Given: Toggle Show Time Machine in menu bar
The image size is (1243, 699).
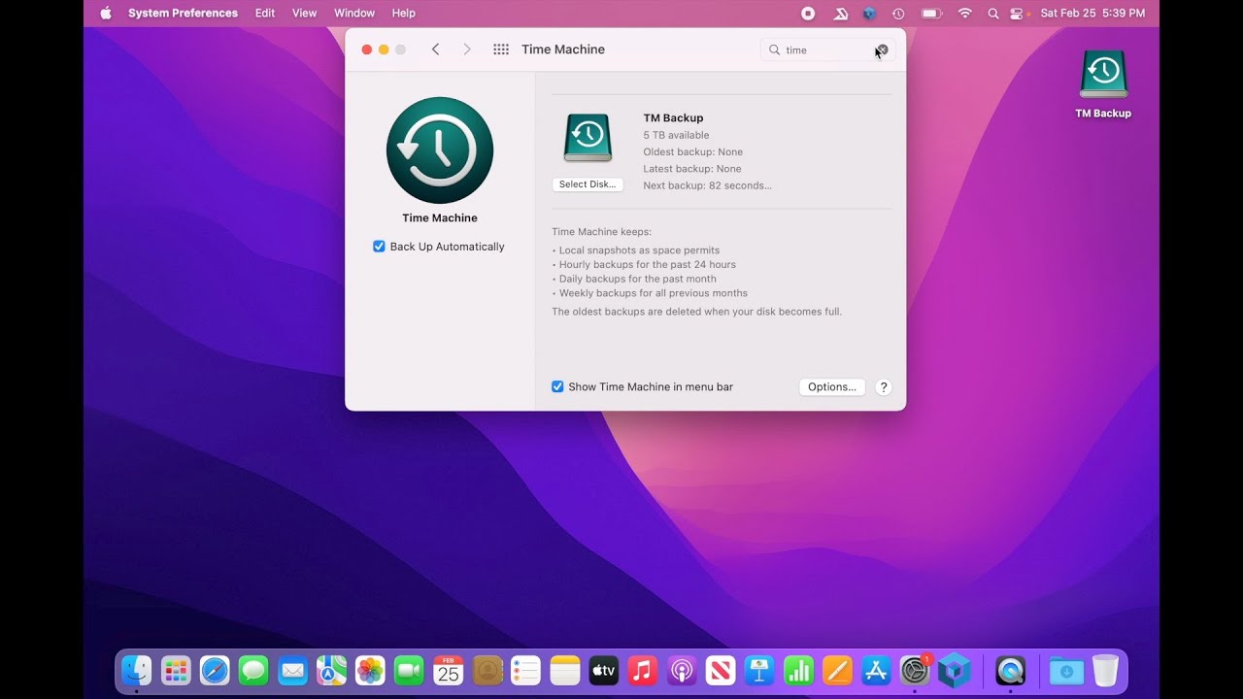Looking at the screenshot, I should pyautogui.click(x=557, y=386).
